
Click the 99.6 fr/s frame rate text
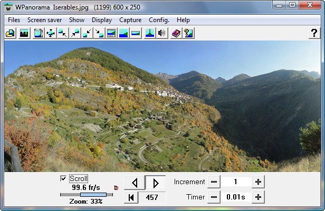coord(86,188)
